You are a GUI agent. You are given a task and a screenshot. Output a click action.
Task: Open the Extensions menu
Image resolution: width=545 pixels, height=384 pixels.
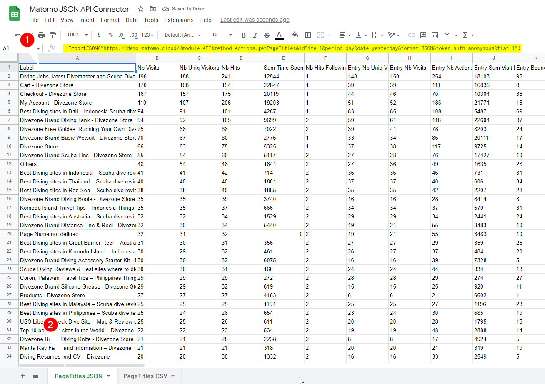(179, 20)
